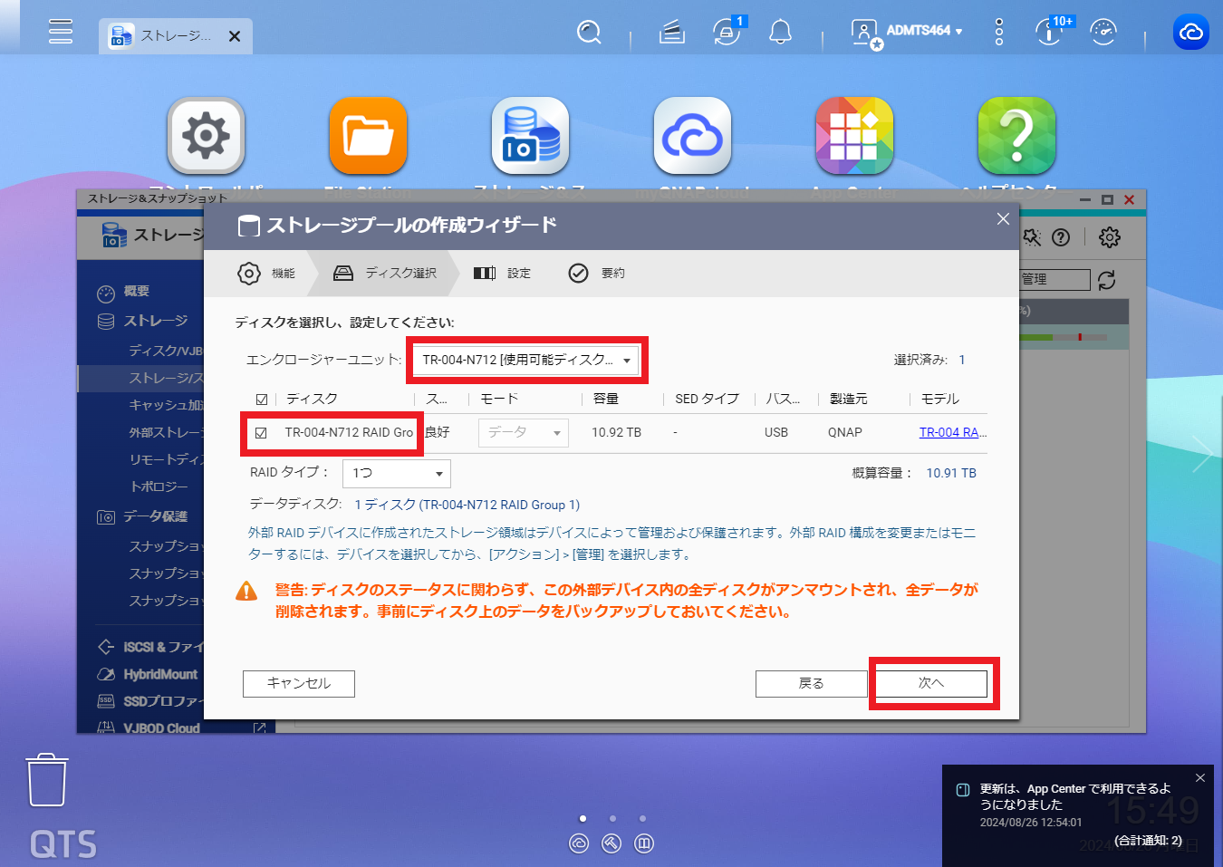The width and height of the screenshot is (1223, 867).
Task: Open the TR-004 RA... model link
Action: 952,432
